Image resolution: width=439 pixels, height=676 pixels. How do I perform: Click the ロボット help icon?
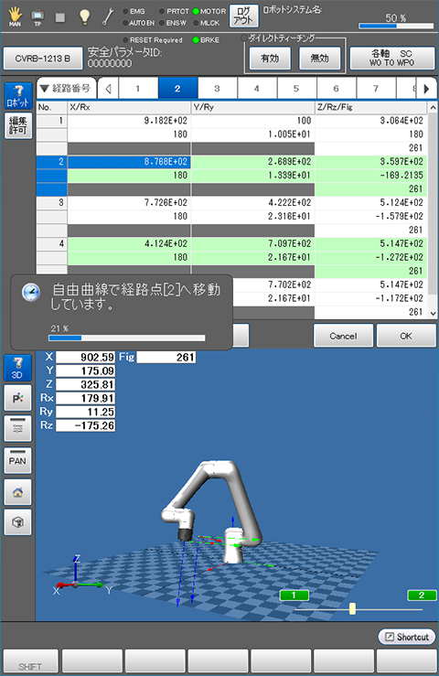coord(18,96)
